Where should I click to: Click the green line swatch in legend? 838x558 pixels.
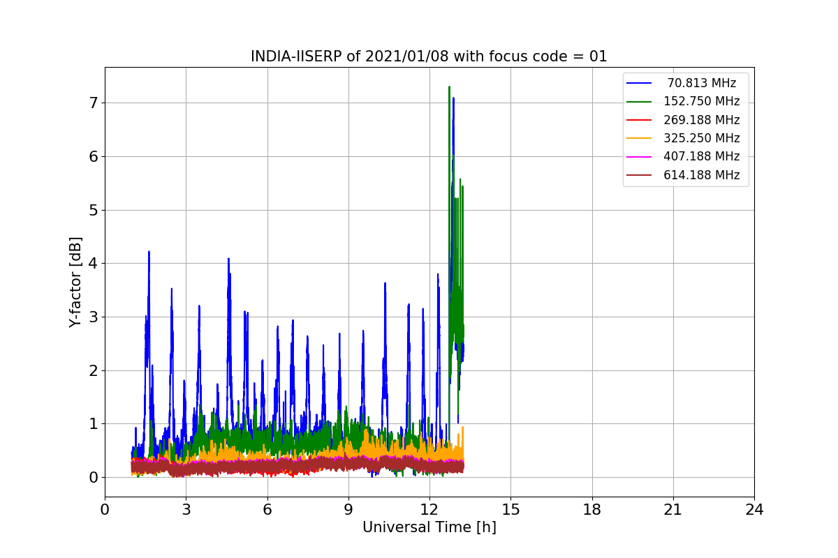(x=639, y=102)
